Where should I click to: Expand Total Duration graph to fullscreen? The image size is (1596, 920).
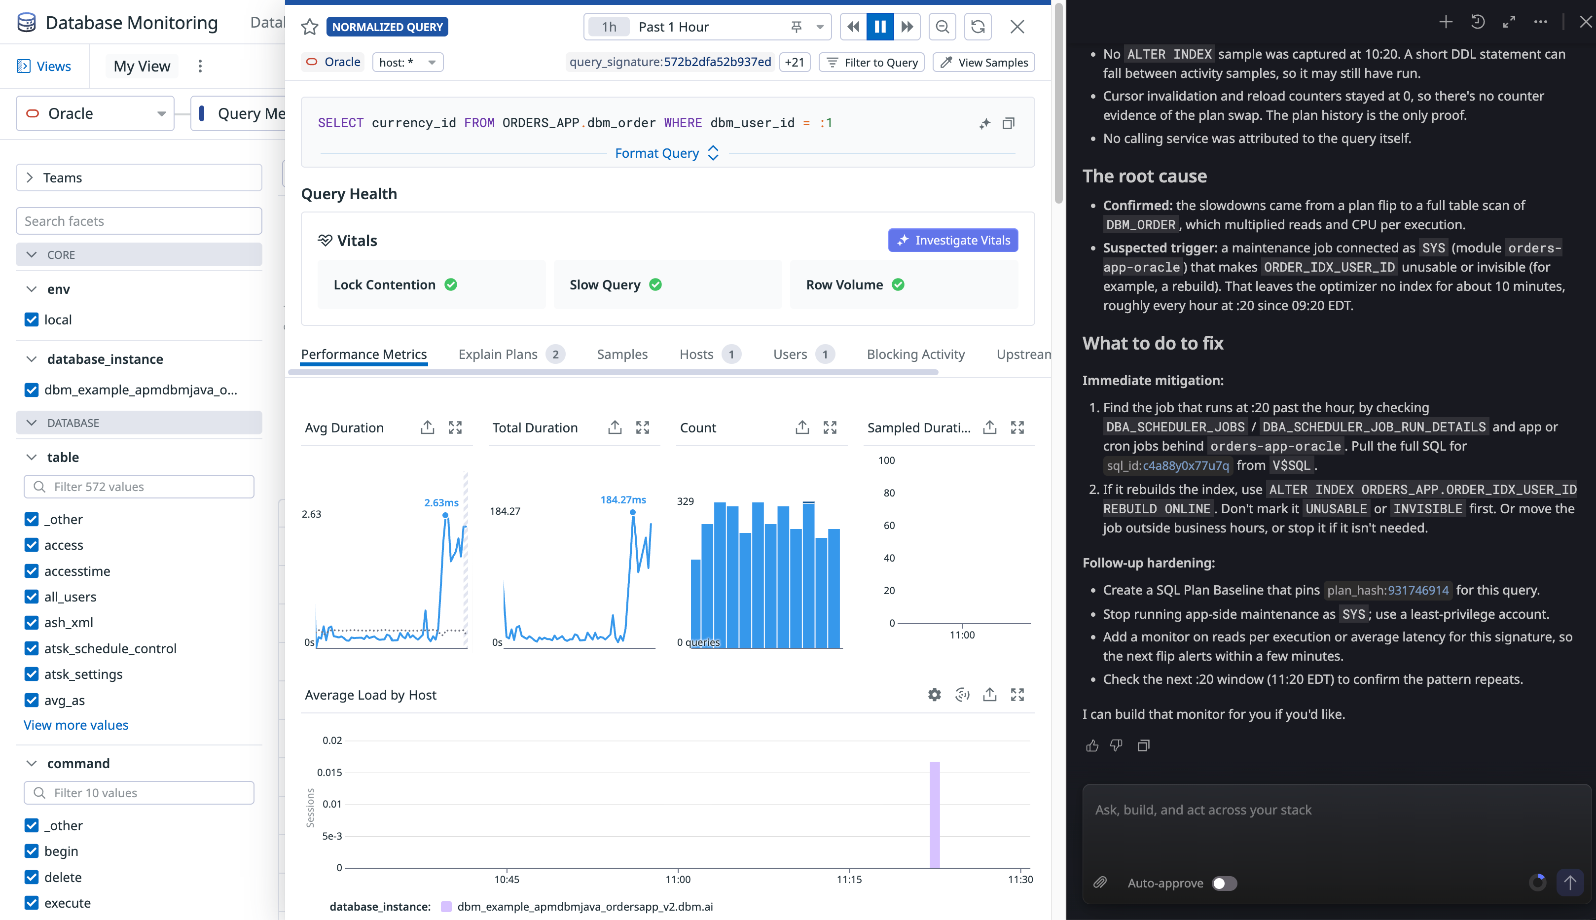643,428
